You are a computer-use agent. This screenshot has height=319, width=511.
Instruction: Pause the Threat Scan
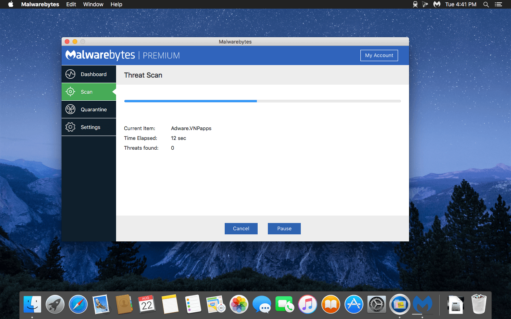click(x=284, y=228)
